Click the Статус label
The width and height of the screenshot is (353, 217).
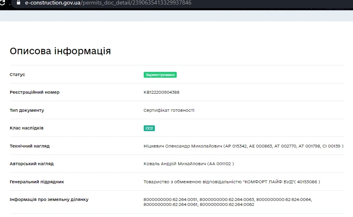(x=17, y=74)
